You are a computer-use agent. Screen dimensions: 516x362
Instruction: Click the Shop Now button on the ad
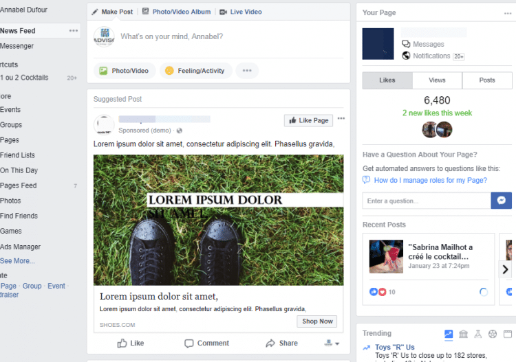tap(317, 321)
